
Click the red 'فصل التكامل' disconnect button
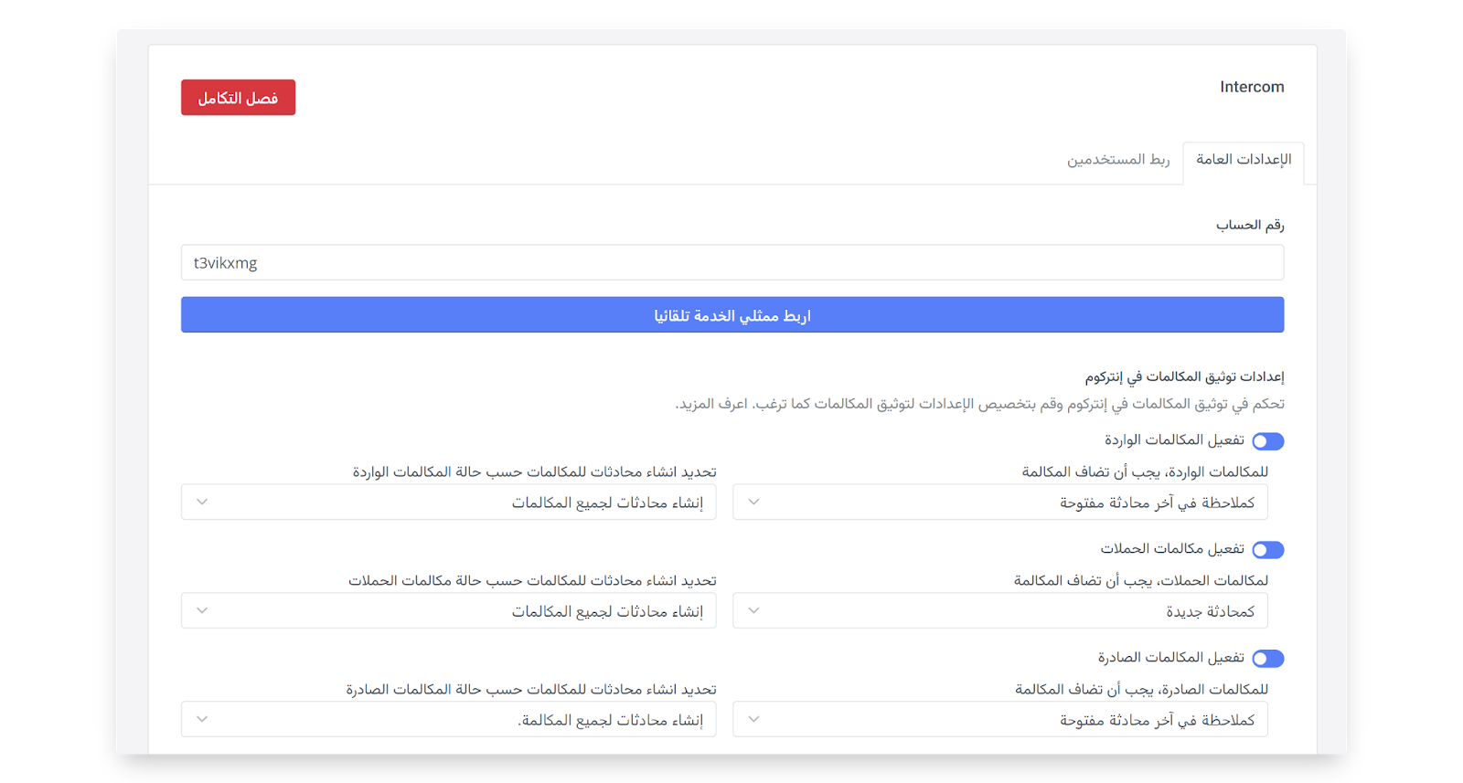(238, 98)
